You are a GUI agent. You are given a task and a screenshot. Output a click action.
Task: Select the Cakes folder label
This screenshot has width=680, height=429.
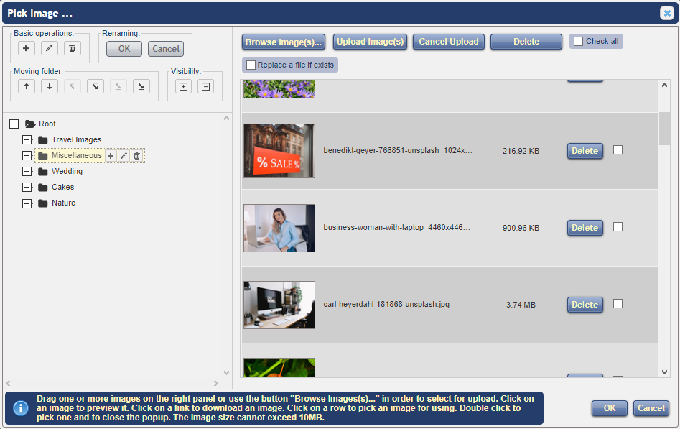click(63, 187)
